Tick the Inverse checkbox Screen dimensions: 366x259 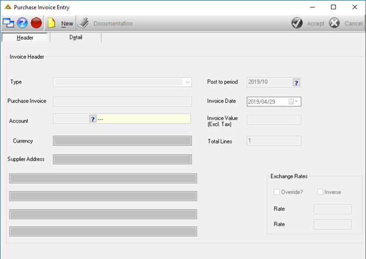(320, 192)
